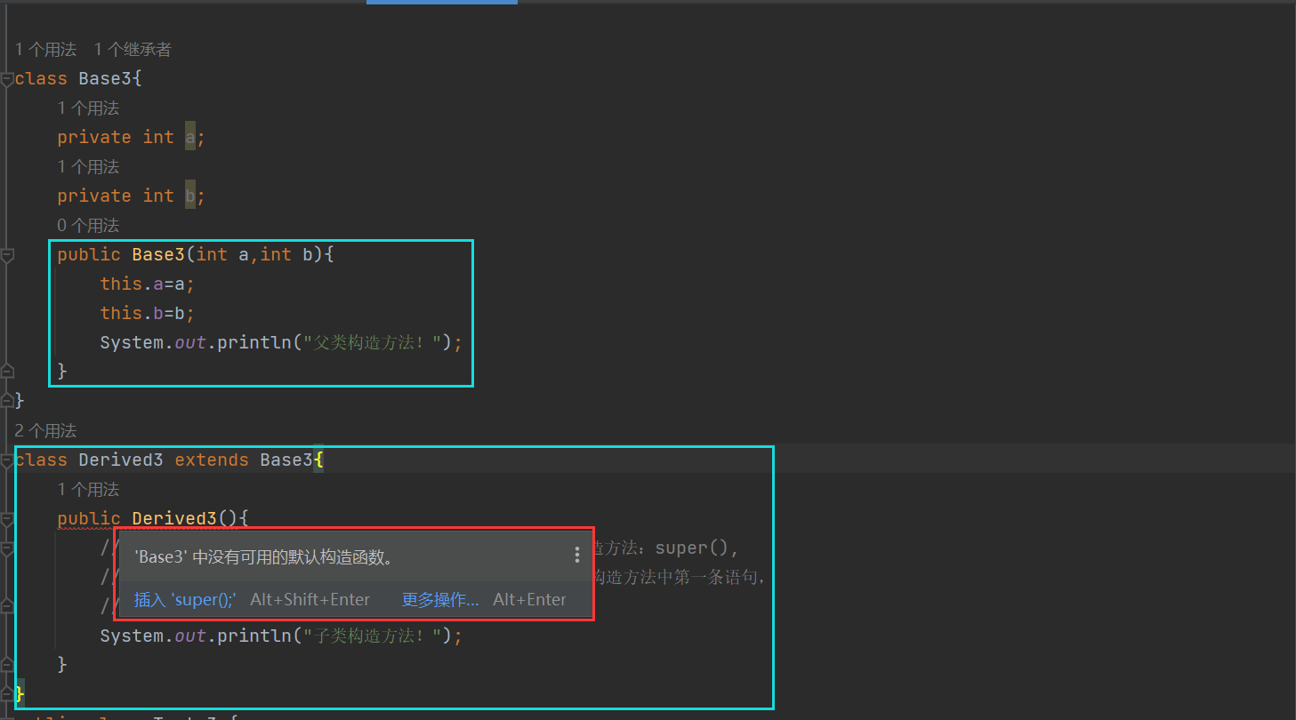
Task: Click the "super()," text in the comment line
Action: pyautogui.click(x=697, y=548)
